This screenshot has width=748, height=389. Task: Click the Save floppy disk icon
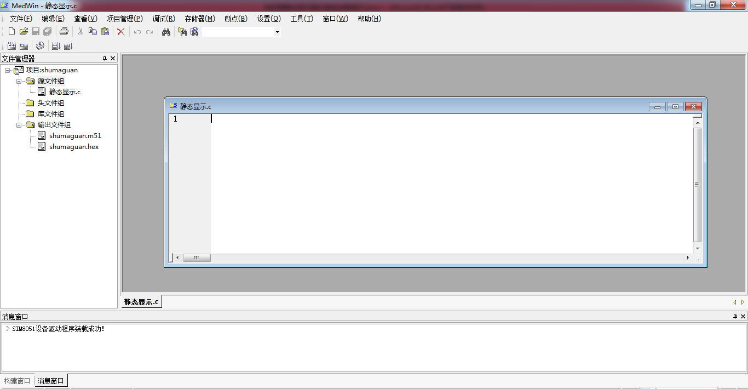tap(36, 32)
